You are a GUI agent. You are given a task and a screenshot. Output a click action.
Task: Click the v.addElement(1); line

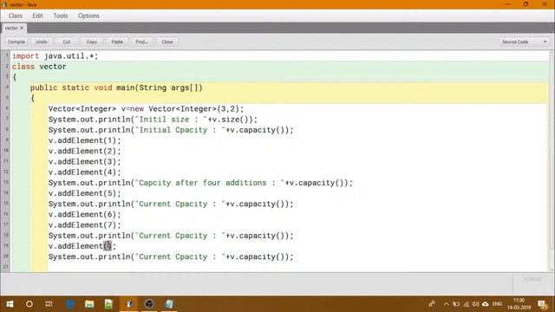pyautogui.click(x=85, y=140)
